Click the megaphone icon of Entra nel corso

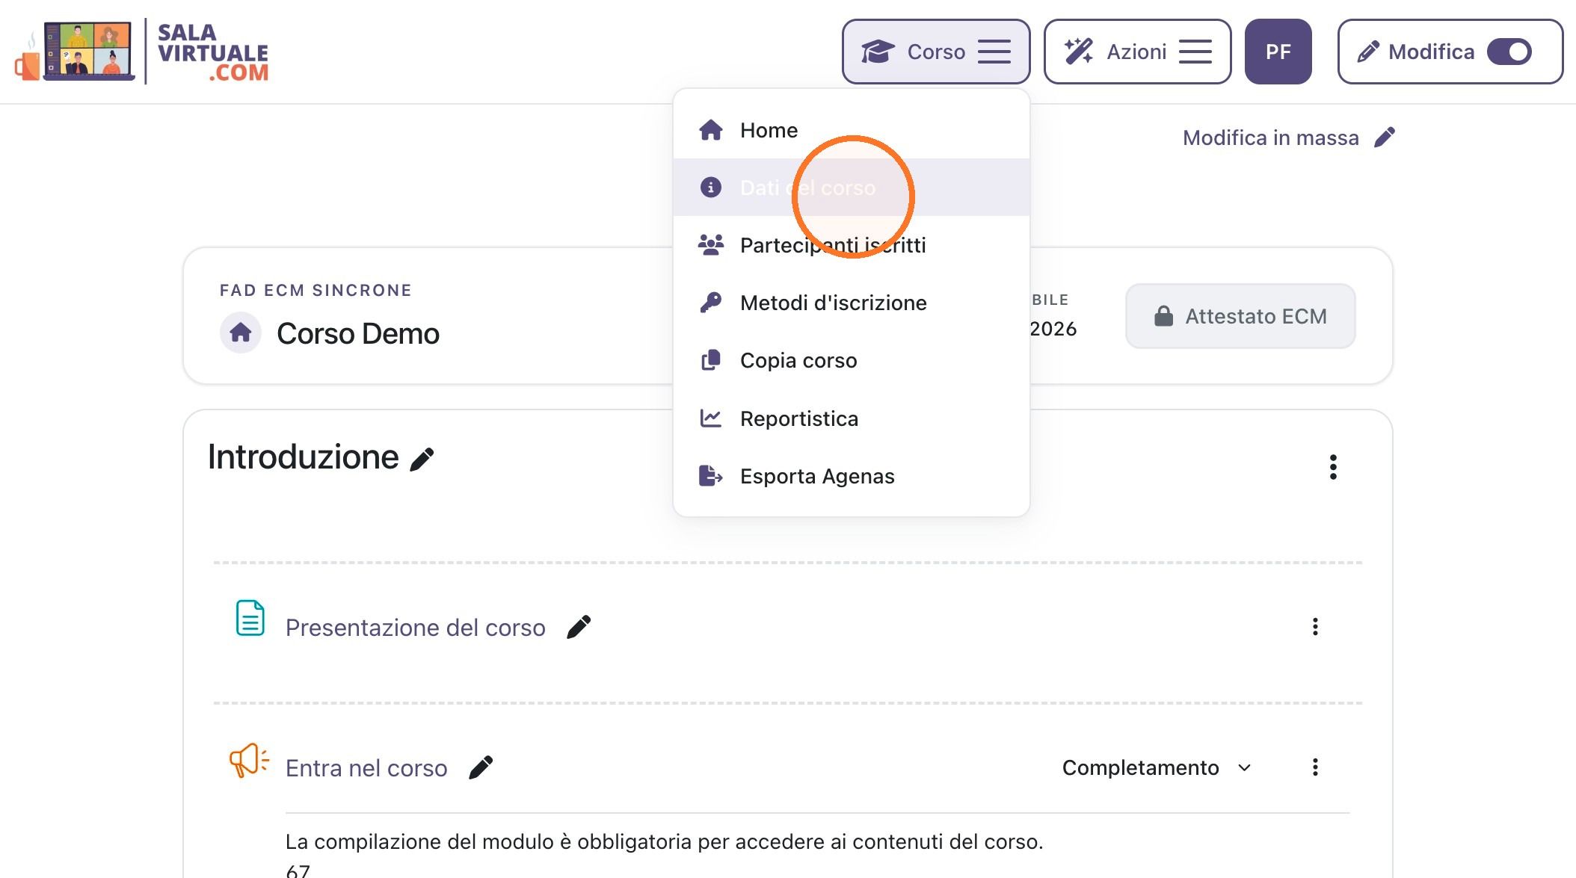249,761
